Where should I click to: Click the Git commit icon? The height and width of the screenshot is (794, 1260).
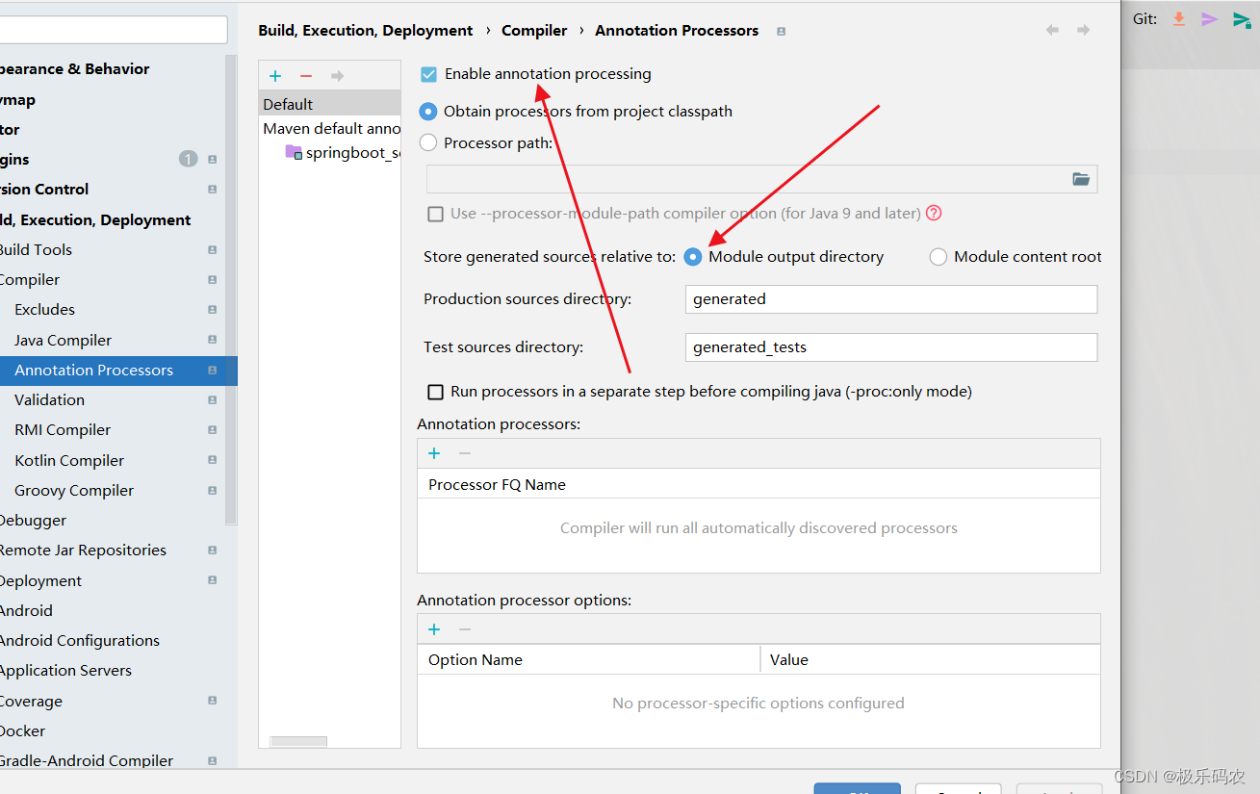[1209, 18]
